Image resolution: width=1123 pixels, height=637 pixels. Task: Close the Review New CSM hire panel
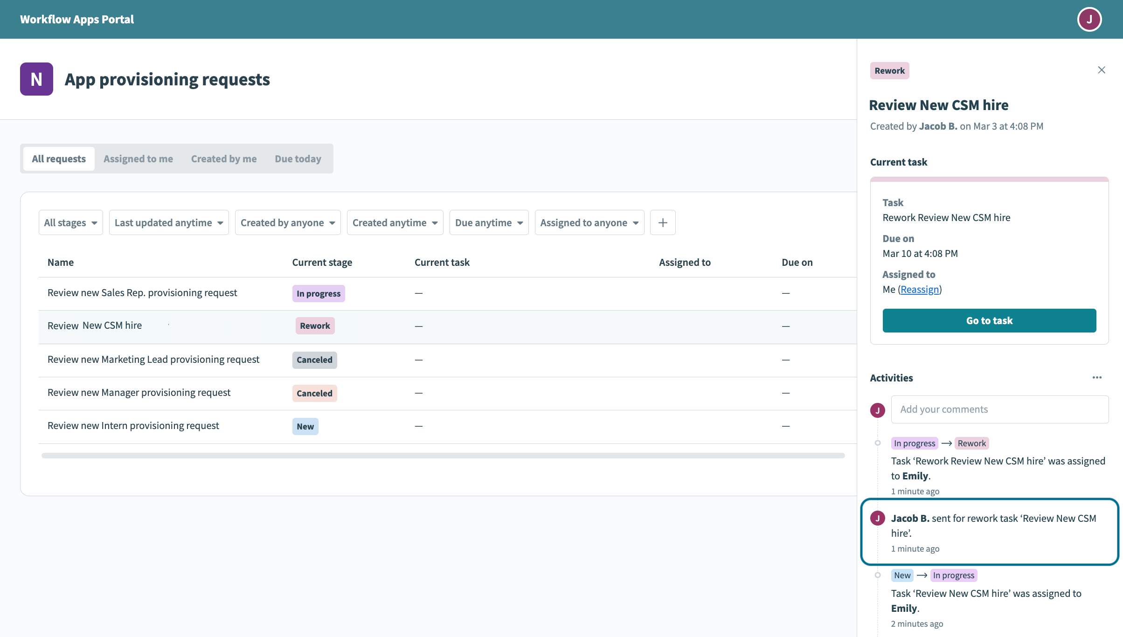point(1102,69)
